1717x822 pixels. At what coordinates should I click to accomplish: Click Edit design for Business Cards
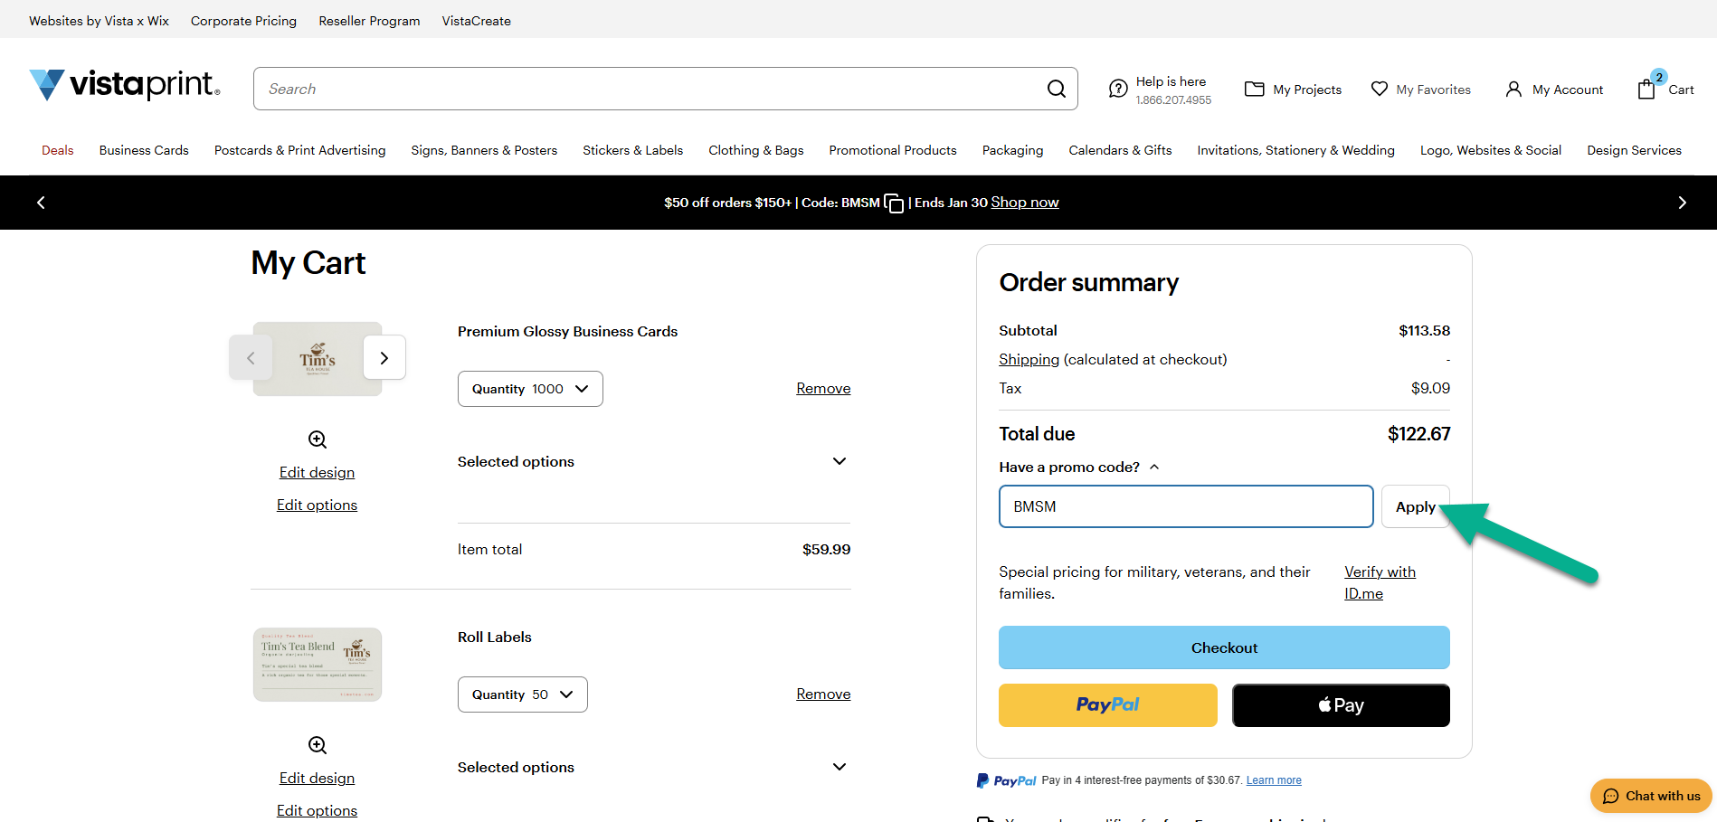click(317, 472)
